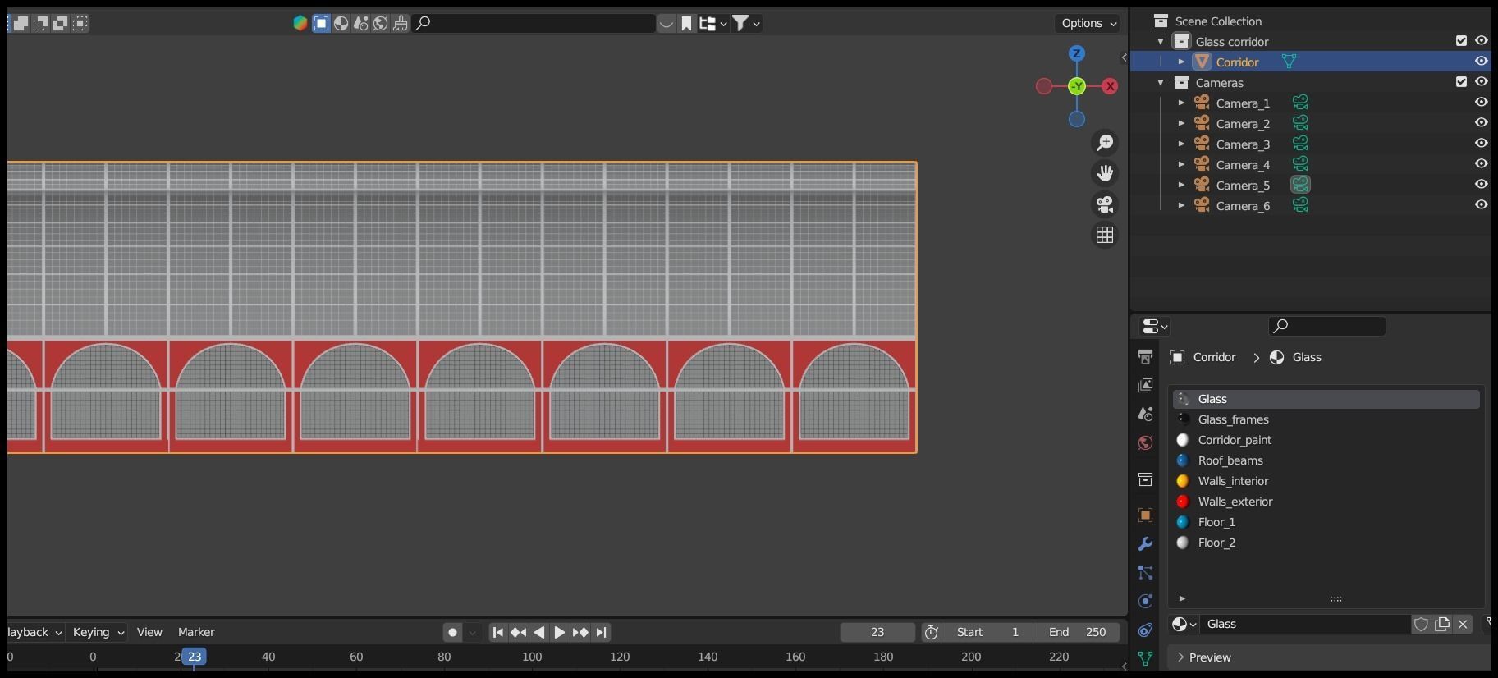
Task: Open the Scene properties tab icon
Action: pos(1145,415)
